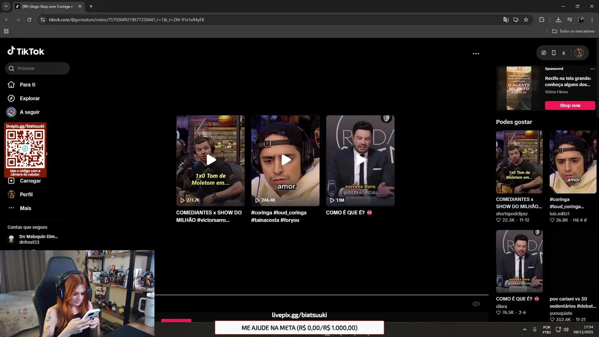The image size is (599, 337).
Task: Click shortspodclipsz author name
Action: (x=512, y=213)
